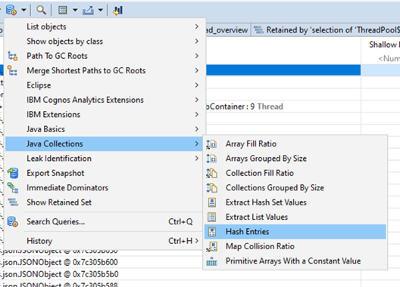This screenshot has width=400, height=287.
Task: Click the Immediate Dominators icon
Action: click(13, 188)
